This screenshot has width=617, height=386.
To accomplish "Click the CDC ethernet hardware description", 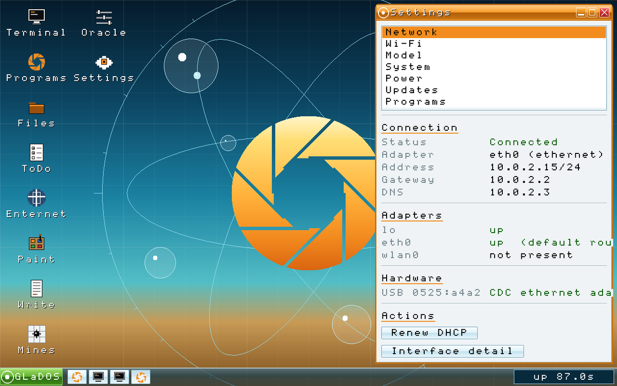I will [x=551, y=293].
